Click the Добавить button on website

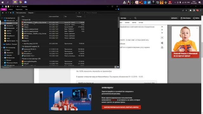click(174, 18)
